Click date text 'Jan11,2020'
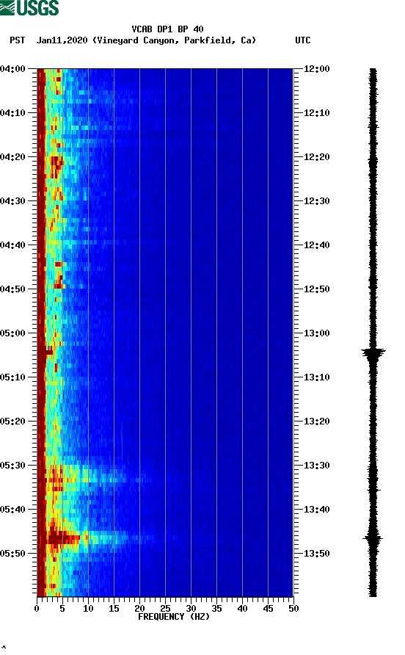The image size is (405, 655). 62,40
